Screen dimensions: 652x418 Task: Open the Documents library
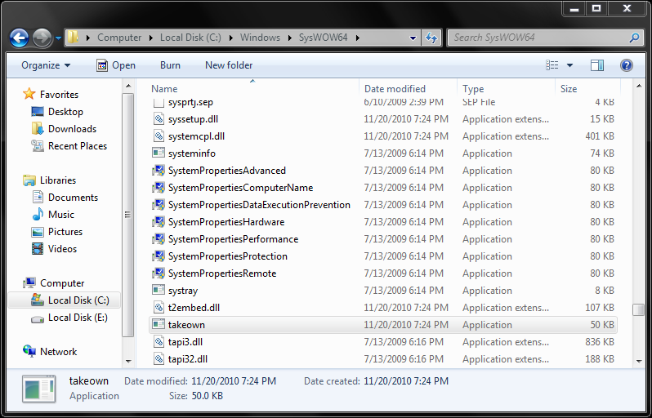click(73, 198)
